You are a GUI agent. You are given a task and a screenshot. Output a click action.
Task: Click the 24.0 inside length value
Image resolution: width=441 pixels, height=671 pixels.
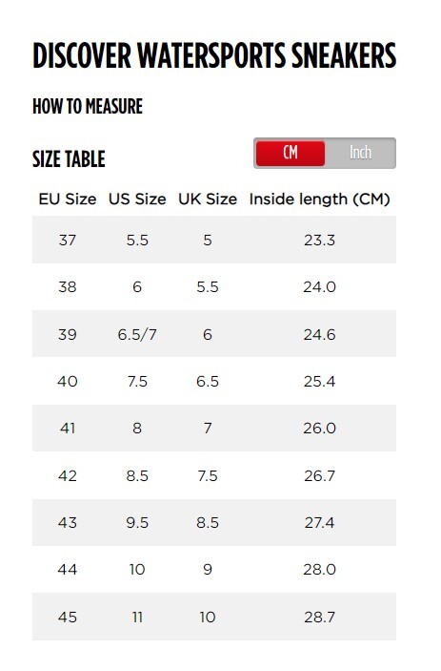pos(320,286)
